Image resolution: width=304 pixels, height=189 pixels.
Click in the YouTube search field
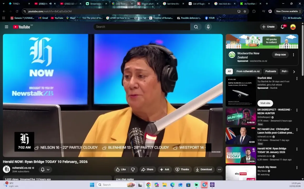click(x=142, y=27)
